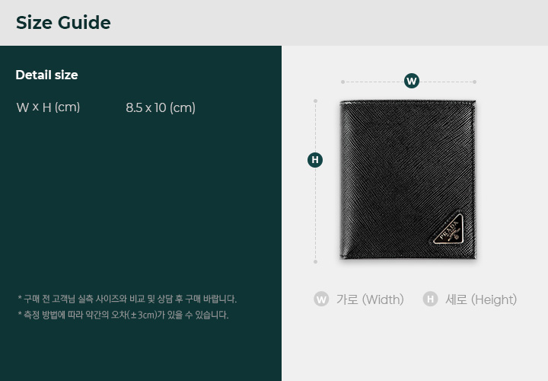Click the dashed width line
This screenshot has height=381, width=548.
coord(409,82)
